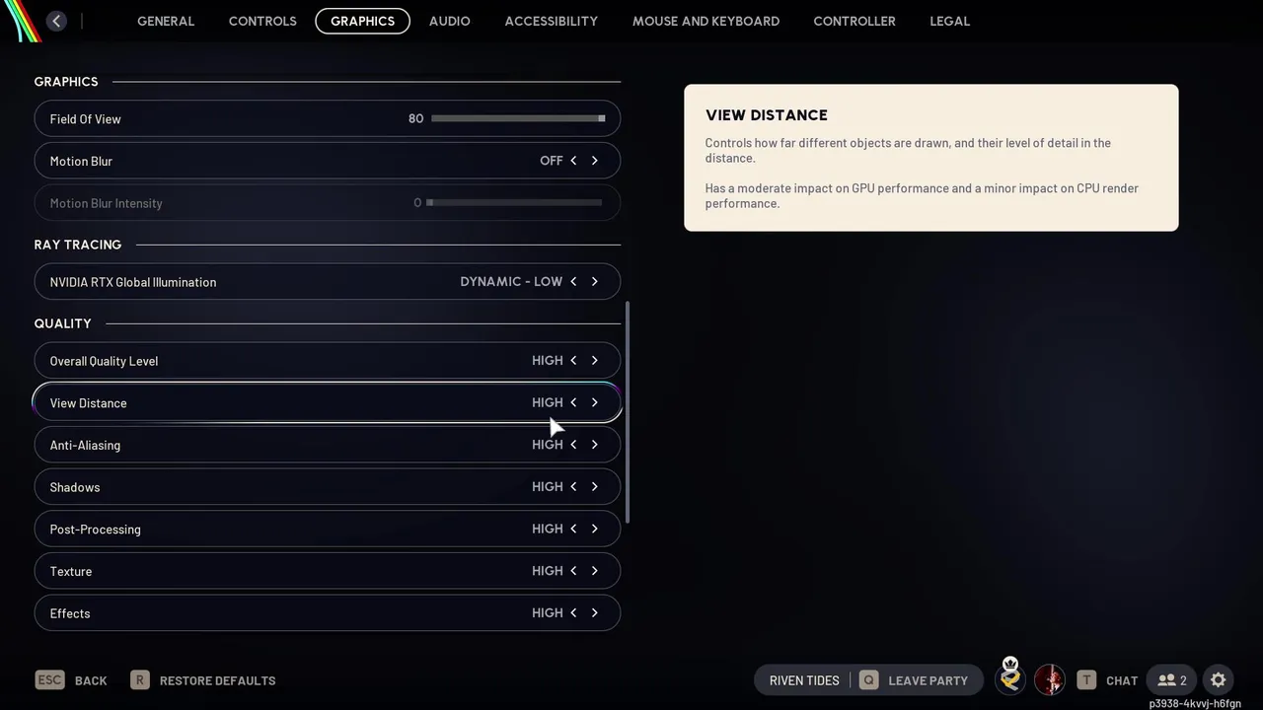Click right arrow for Texture quality

594,571
